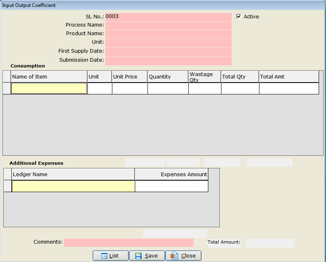The height and width of the screenshot is (262, 326).
Task: Click the Ledger Name cell in Additional Expenses
Action: tap(74, 186)
